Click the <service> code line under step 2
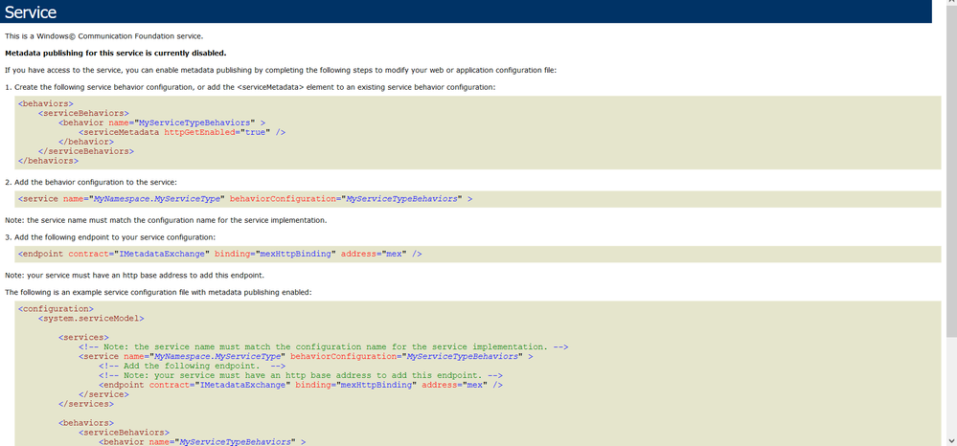The image size is (957, 446). [245, 199]
